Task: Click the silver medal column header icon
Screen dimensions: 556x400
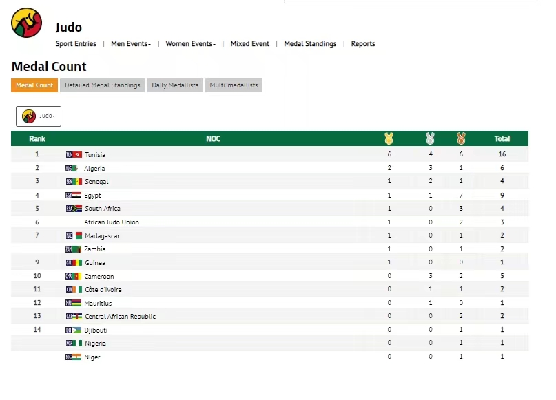Action: tap(430, 138)
